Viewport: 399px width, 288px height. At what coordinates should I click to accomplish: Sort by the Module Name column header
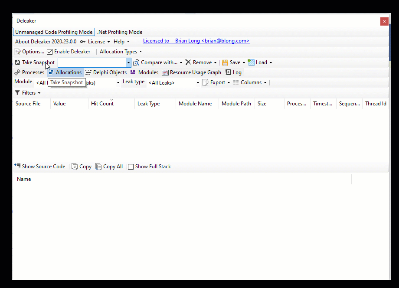[197, 104]
